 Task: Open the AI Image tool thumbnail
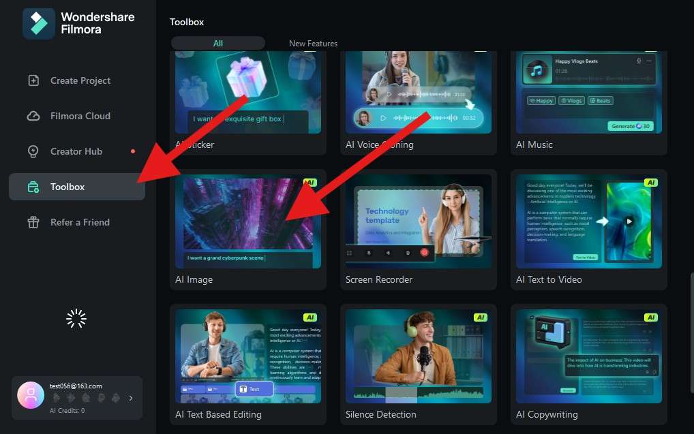point(248,221)
